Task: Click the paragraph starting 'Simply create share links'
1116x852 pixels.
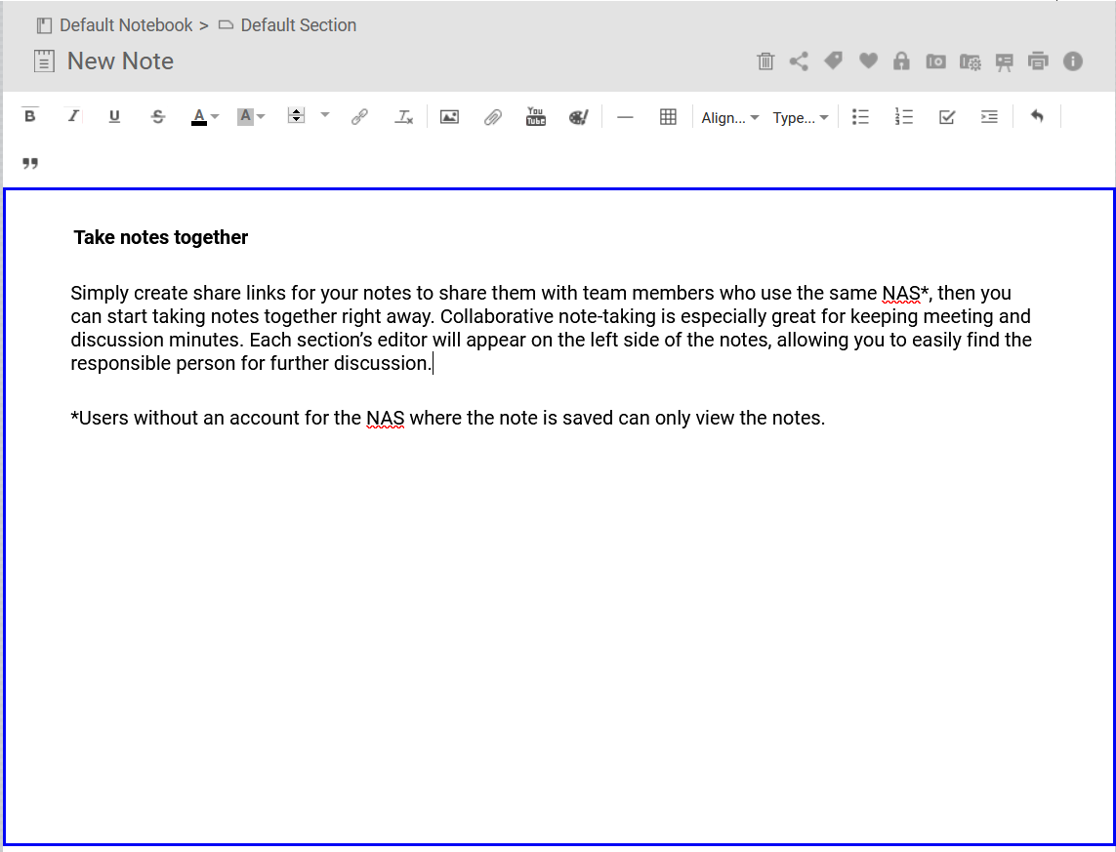Action: pyautogui.click(x=552, y=328)
